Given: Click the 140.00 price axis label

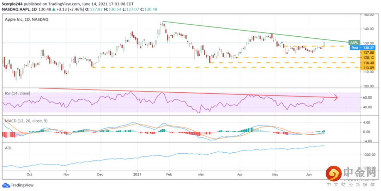Looking at the screenshot, I should [x=368, y=29].
